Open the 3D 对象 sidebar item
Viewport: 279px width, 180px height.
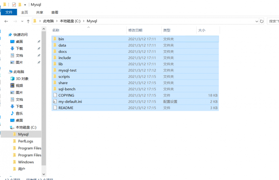click(20, 79)
